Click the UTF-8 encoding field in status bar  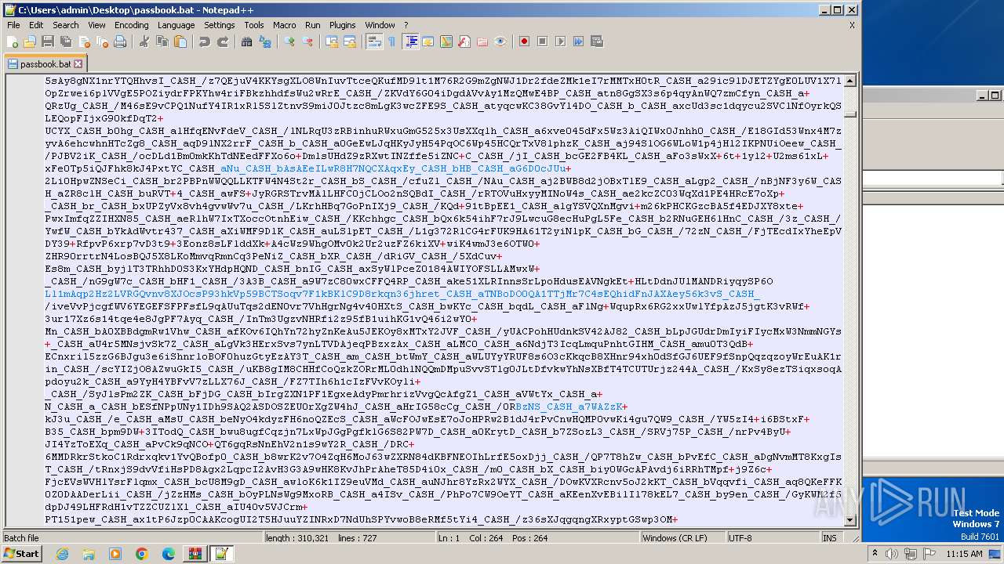[740, 538]
